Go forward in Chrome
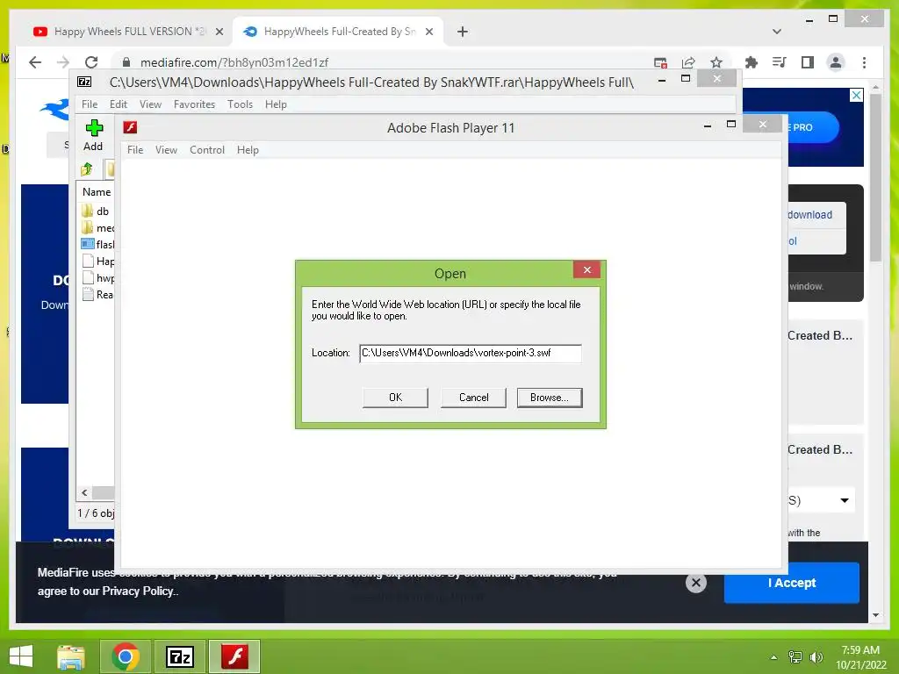Image resolution: width=899 pixels, height=674 pixels. [x=63, y=62]
